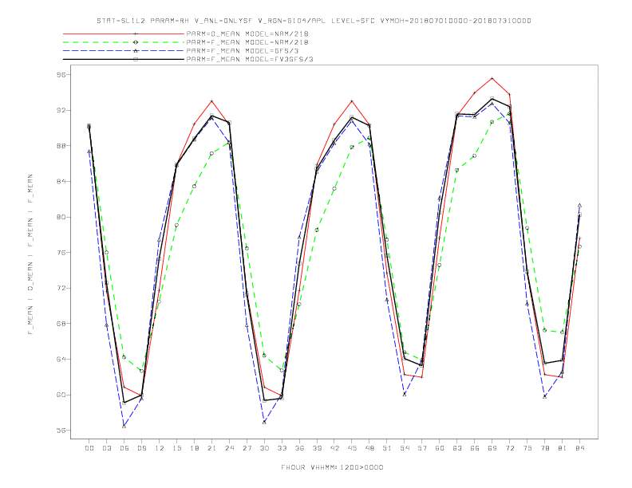Screen dimensions: 632x488
Task: Click y-axis tick label 80
Action: [61, 217]
